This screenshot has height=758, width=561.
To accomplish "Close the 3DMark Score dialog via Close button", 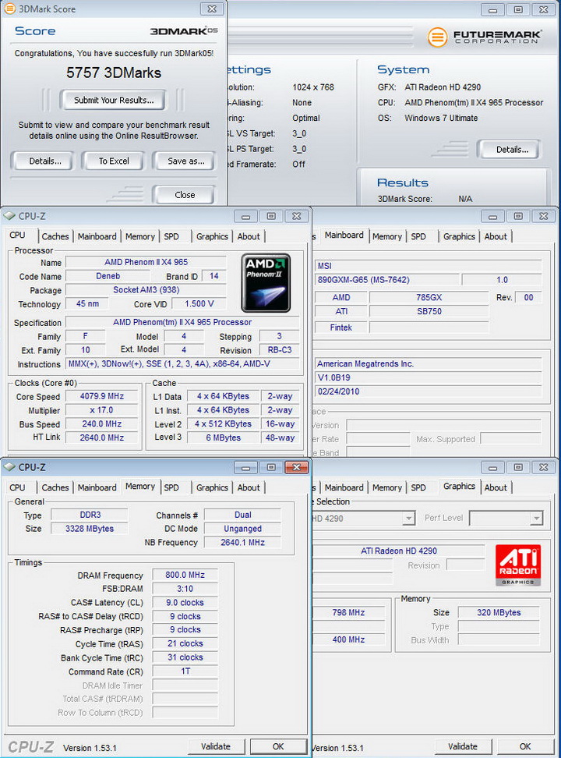I will [185, 195].
